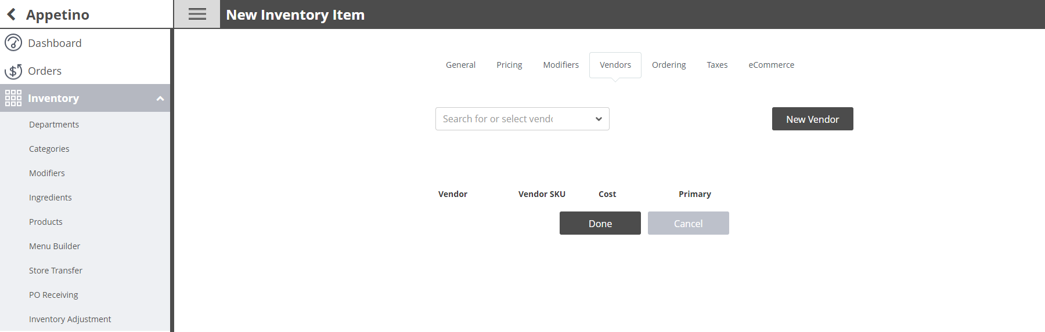
Task: Collapse the Inventory section chevron
Action: tap(160, 98)
